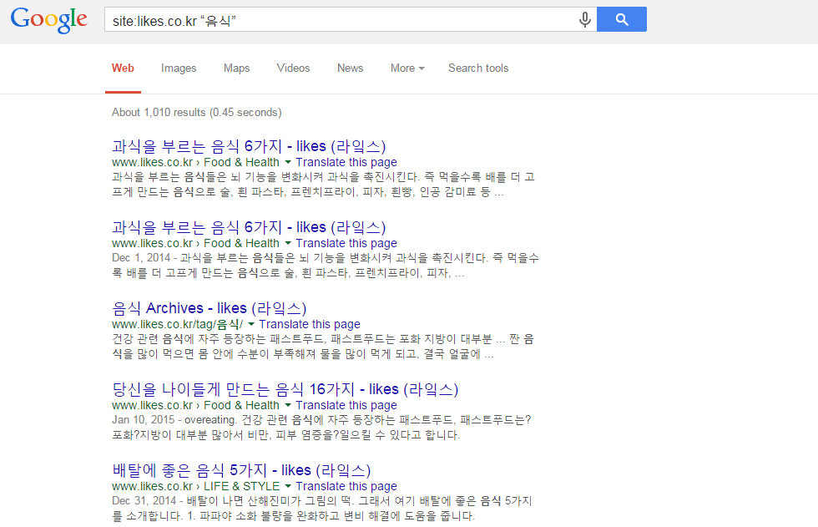The image size is (818, 527).
Task: Switch to the Videos tab
Action: tap(293, 68)
